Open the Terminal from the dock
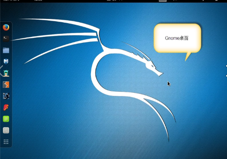 click(x=6, y=39)
